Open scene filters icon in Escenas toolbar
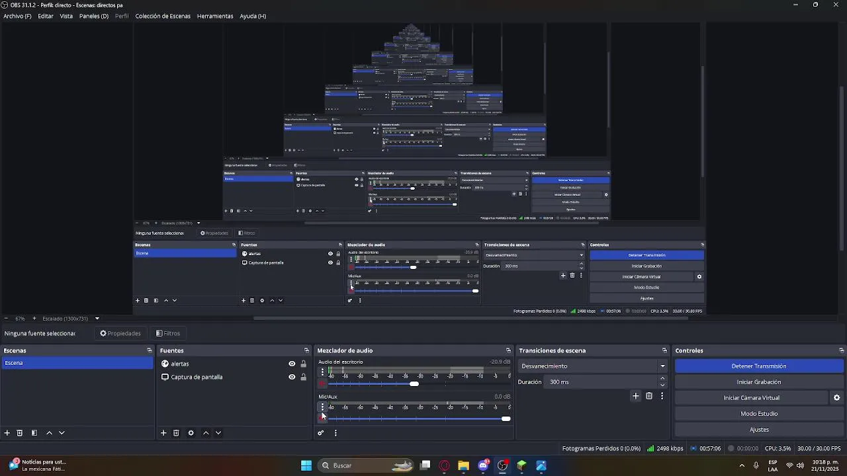The height and width of the screenshot is (476, 847). [34, 433]
